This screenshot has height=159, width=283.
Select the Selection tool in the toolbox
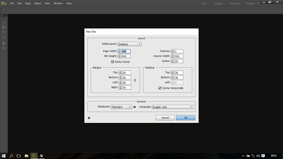4,22
